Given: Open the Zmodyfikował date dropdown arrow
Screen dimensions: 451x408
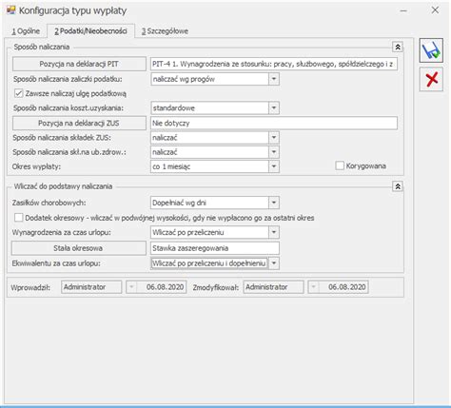Looking at the screenshot, I should [313, 287].
